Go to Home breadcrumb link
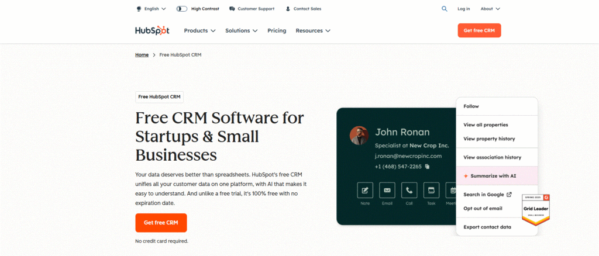This screenshot has height=256, width=599. [142, 55]
